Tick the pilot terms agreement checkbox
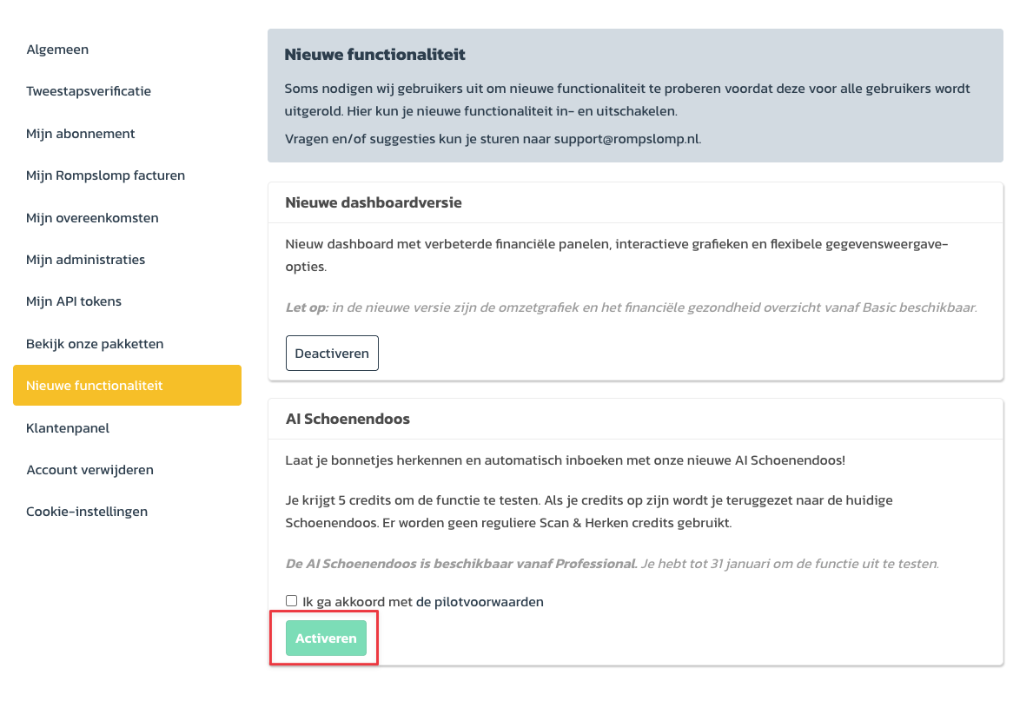 292,601
